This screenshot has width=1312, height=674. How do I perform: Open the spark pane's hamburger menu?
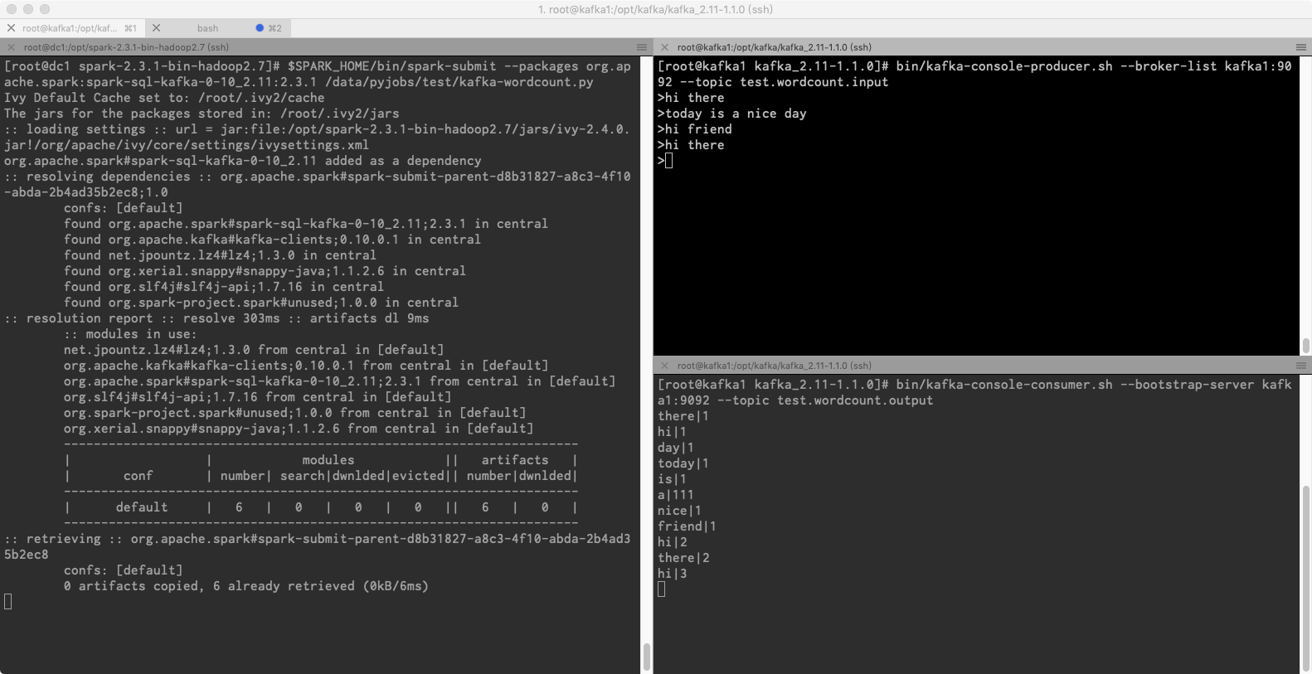point(641,47)
